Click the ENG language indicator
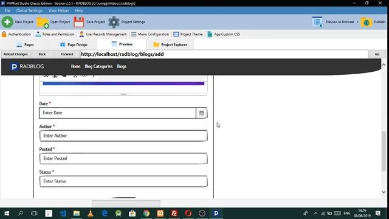The width and height of the screenshot is (389, 219). click(x=347, y=214)
